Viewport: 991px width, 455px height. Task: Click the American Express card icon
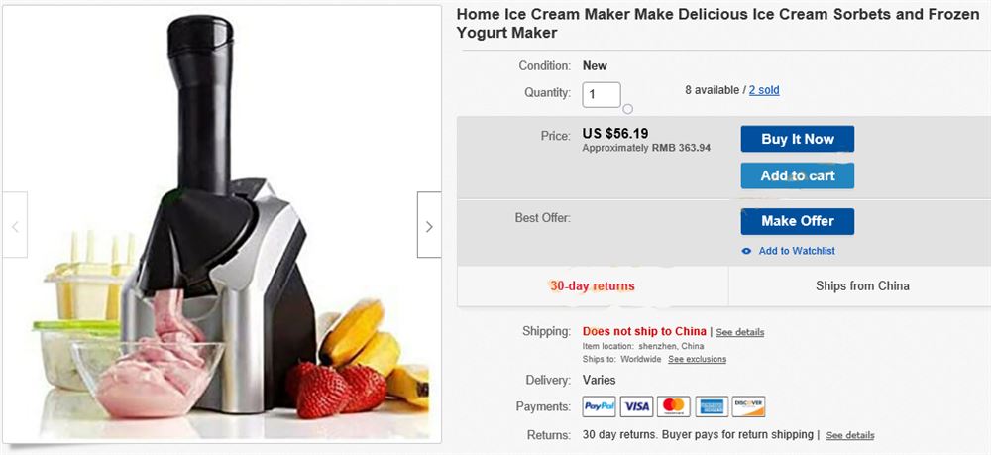[711, 406]
